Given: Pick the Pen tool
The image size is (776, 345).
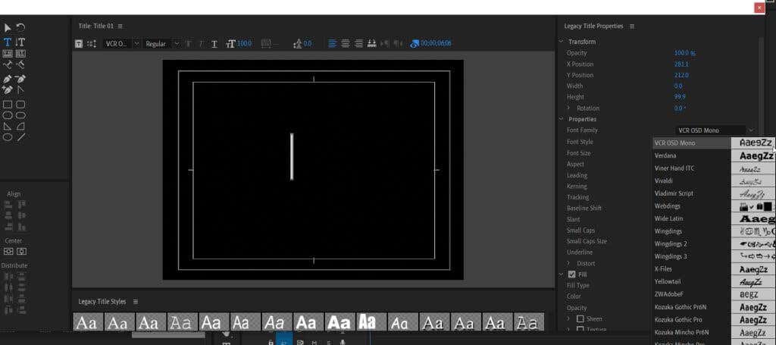Looking at the screenshot, I should pos(8,78).
